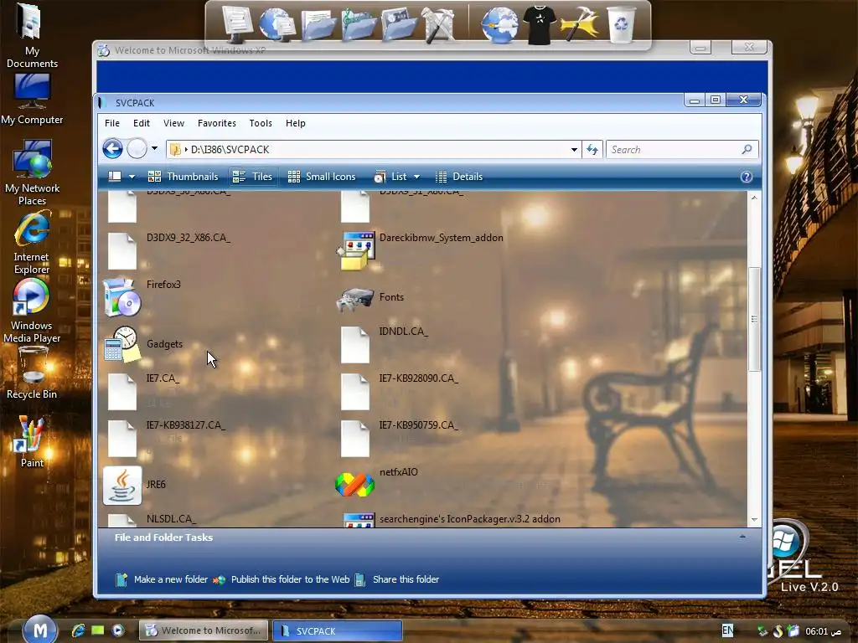Open the documents folder dock icon
Image resolution: width=858 pixels, height=643 pixels.
(318, 24)
